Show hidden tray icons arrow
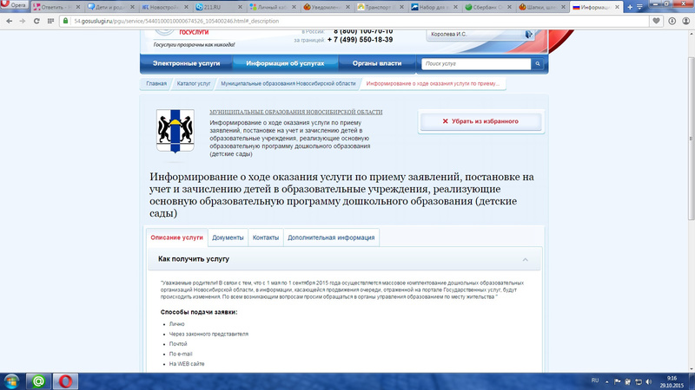 [606, 382]
